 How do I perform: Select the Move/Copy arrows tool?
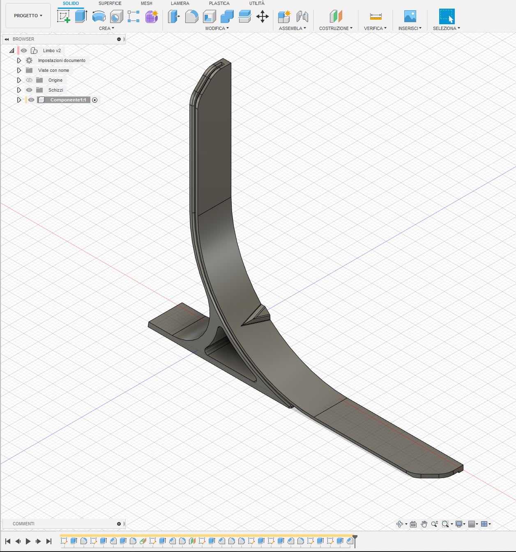pos(262,17)
